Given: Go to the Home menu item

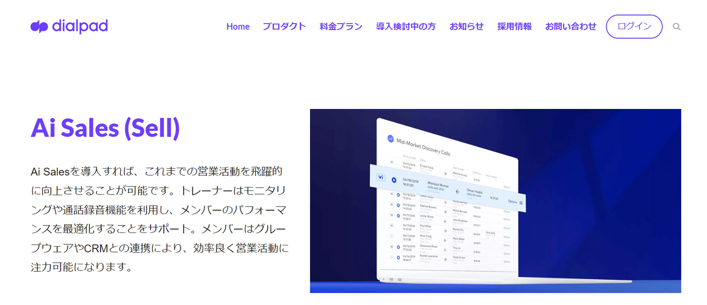Looking at the screenshot, I should click(x=238, y=27).
